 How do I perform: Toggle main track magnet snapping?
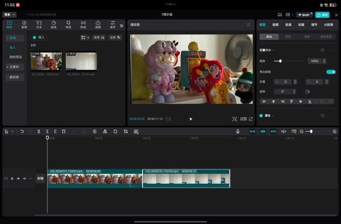252,131
